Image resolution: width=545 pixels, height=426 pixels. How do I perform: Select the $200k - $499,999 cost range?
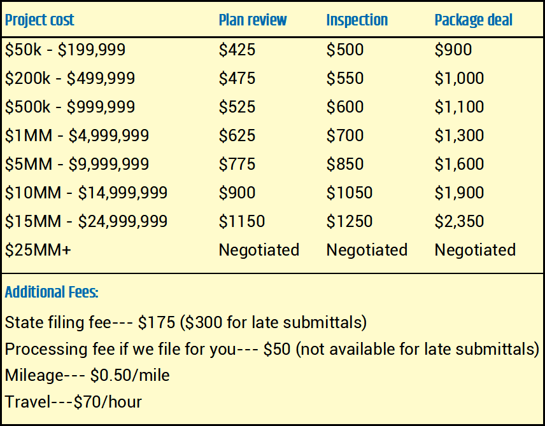70,78
